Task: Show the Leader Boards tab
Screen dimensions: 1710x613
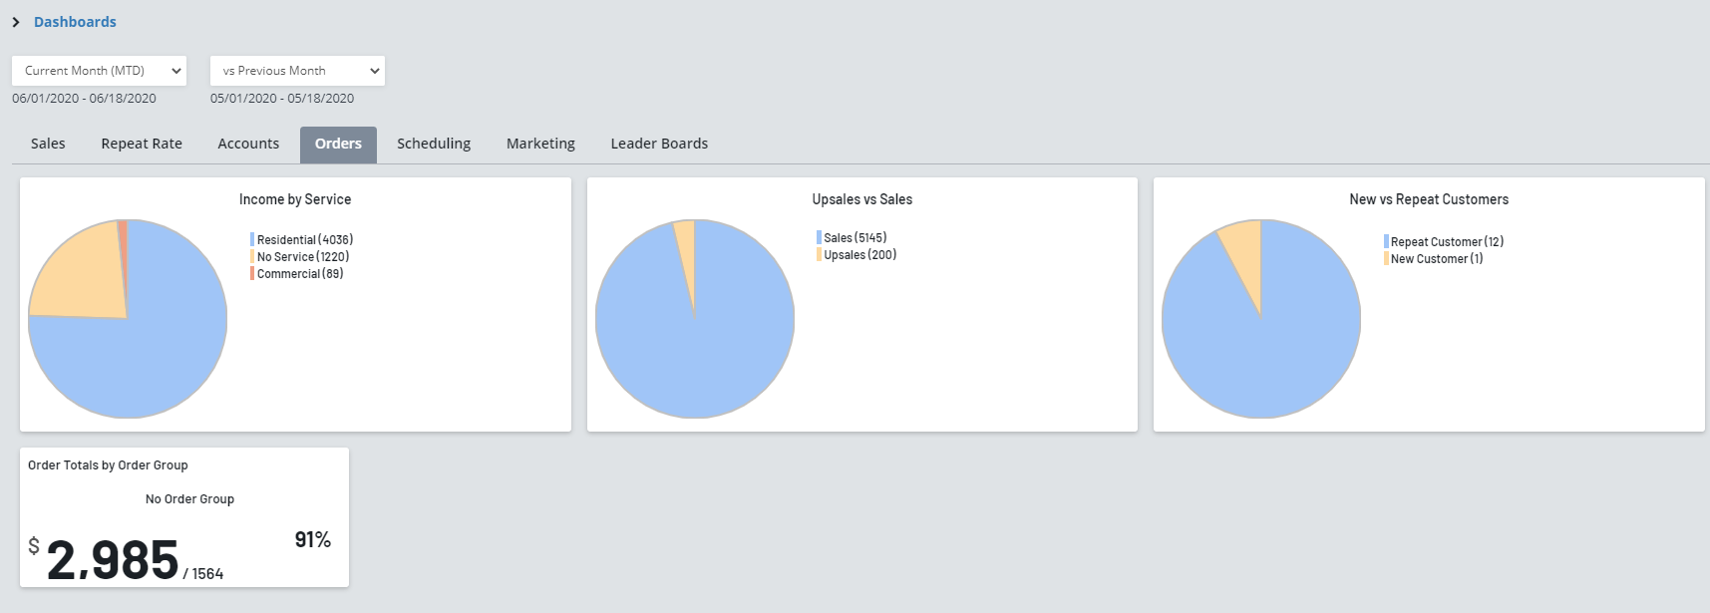Action: coord(659,144)
